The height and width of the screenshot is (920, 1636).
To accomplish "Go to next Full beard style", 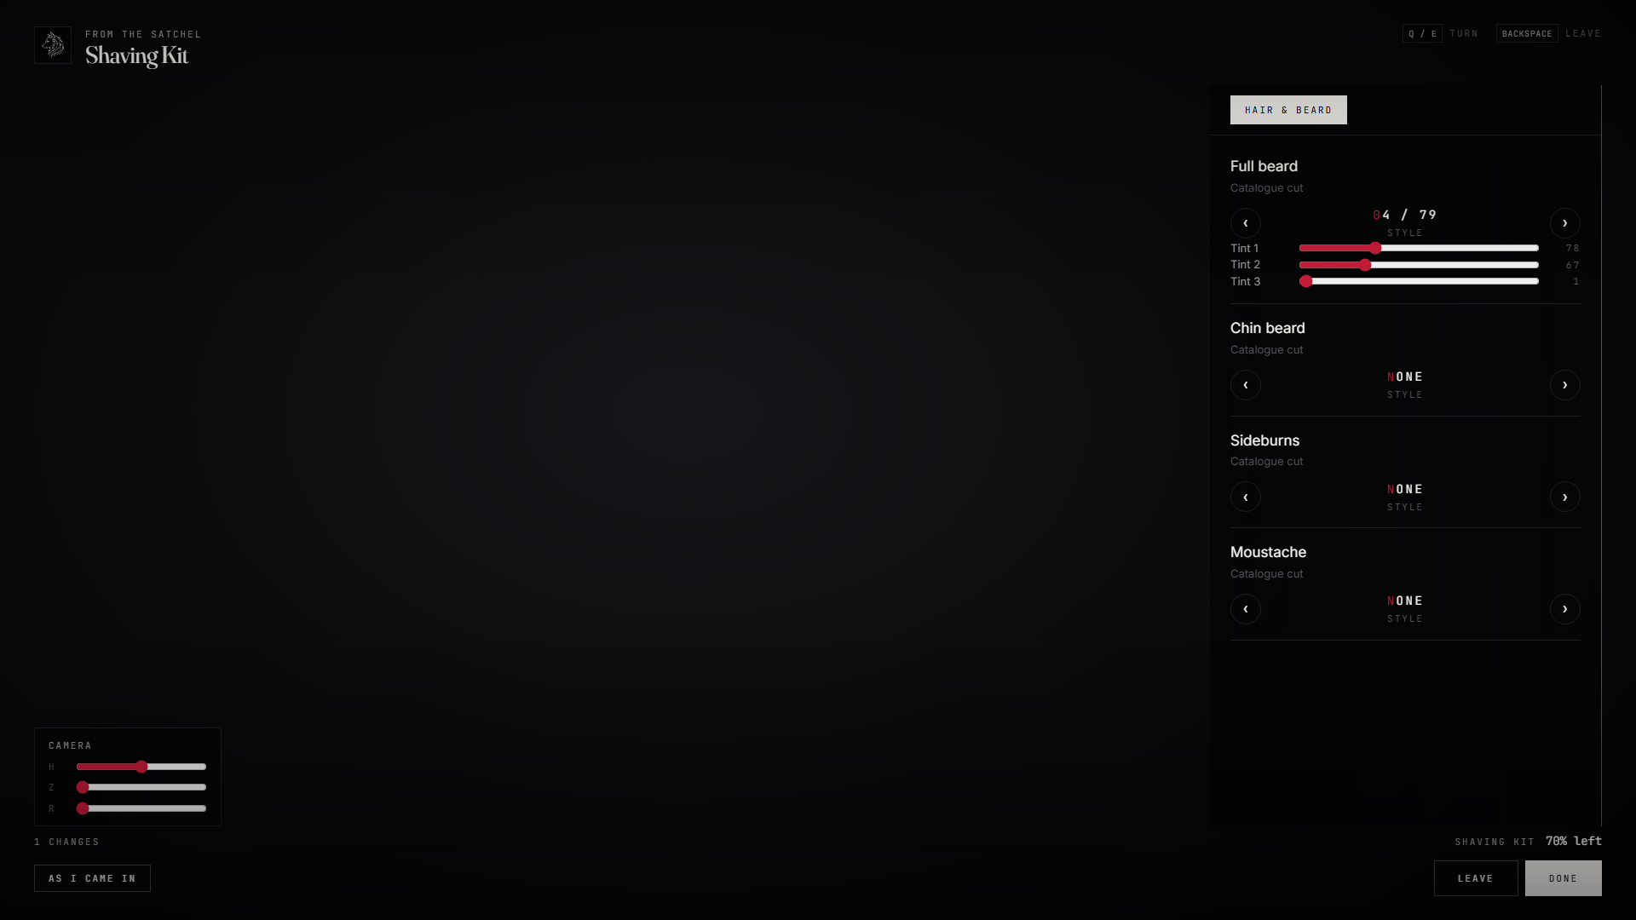I will [x=1565, y=223].
